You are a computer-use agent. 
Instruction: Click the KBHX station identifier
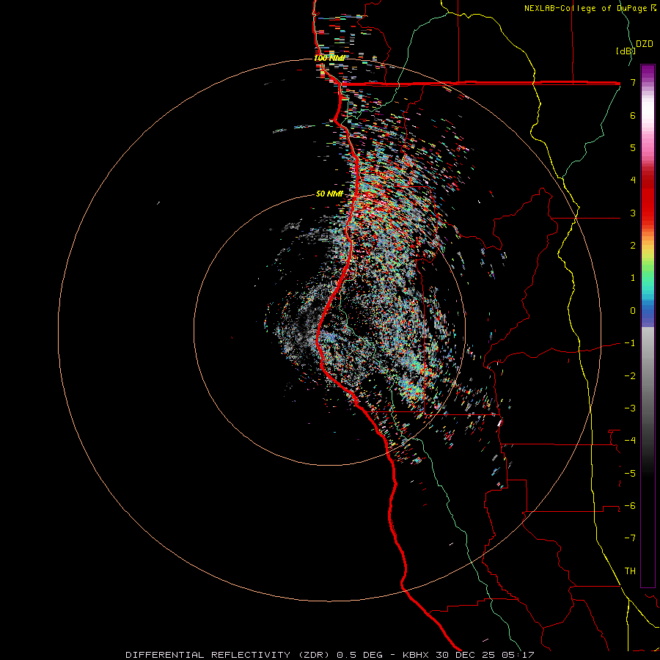click(417, 655)
